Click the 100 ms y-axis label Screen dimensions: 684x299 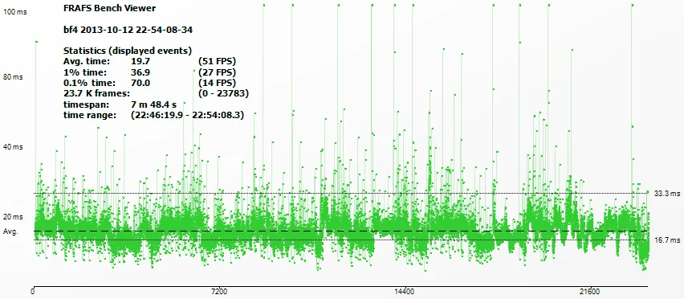(x=14, y=12)
